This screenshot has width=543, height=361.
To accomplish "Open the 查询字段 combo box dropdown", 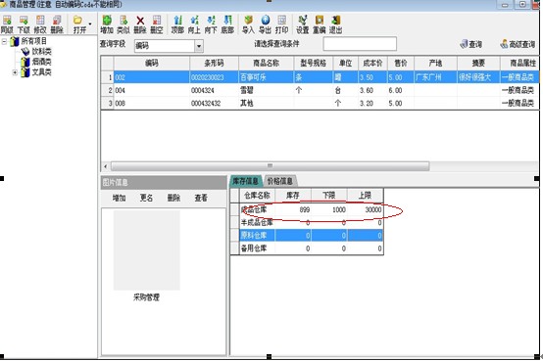I will click(199, 46).
